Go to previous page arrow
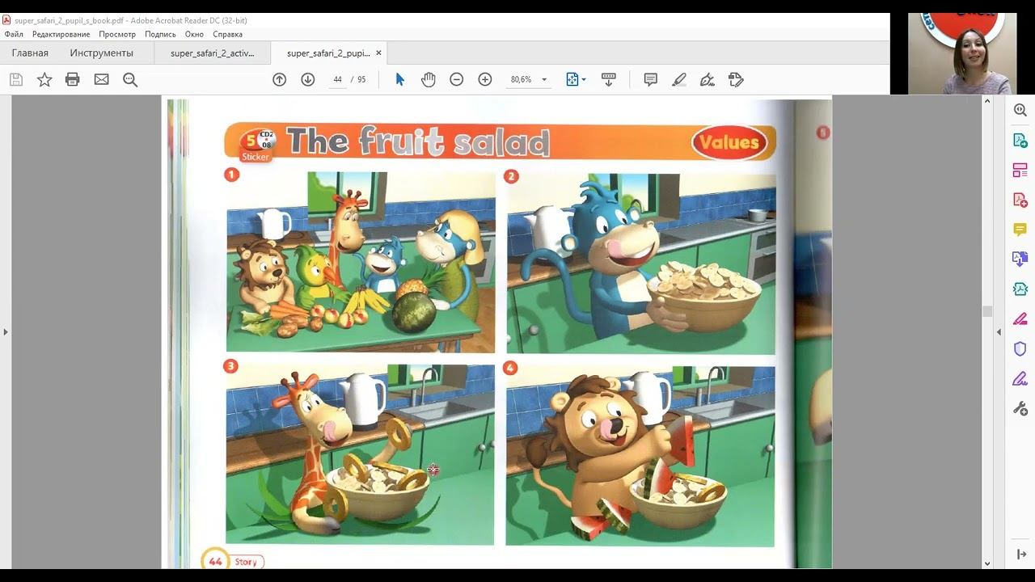The image size is (1035, 582). pyautogui.click(x=280, y=79)
